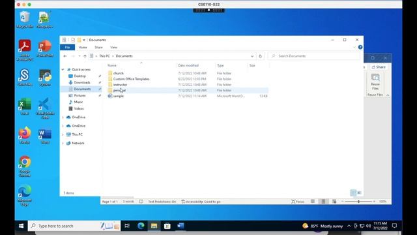Click Share button in Word window
Screen dimensions: 417x235
point(379,67)
